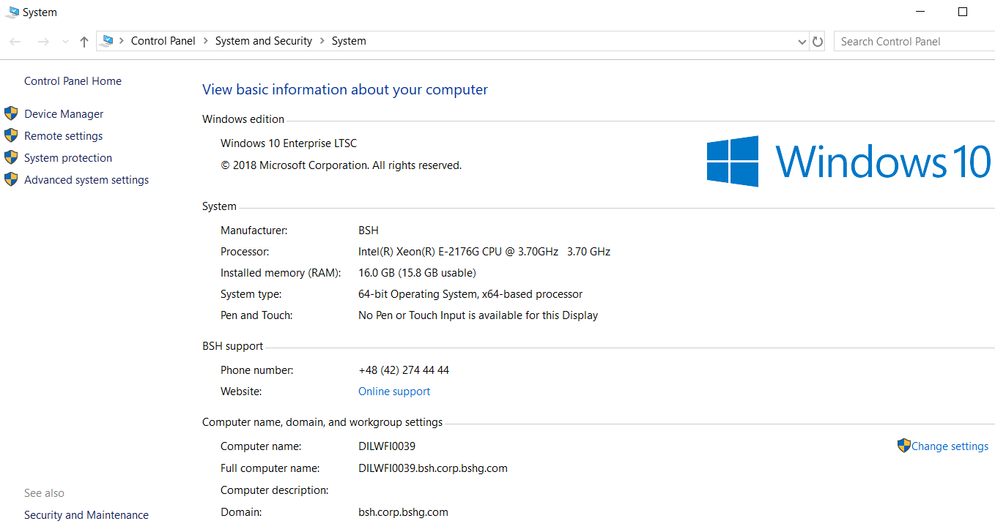
Task: Open the Online support website link
Action: 394,391
